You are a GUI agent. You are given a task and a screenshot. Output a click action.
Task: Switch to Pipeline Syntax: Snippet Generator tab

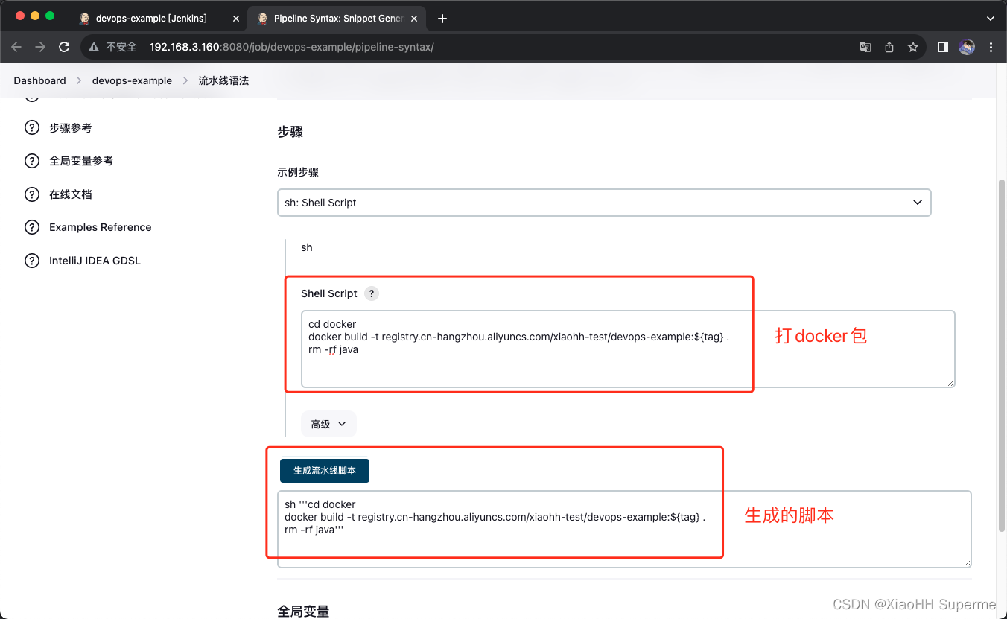click(x=337, y=19)
